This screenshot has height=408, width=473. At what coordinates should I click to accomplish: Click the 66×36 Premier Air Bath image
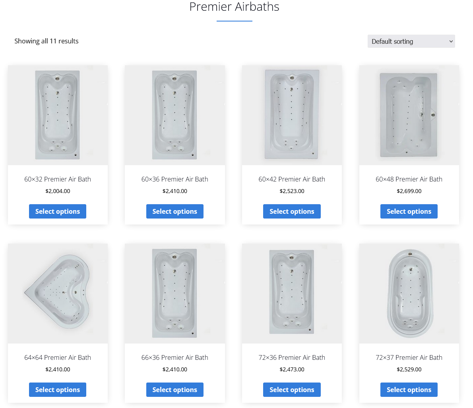coord(175,293)
